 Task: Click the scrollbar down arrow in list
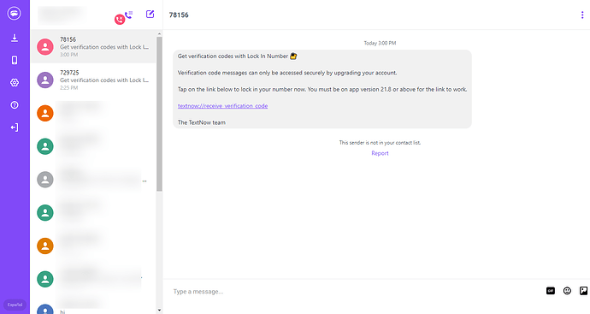tap(159, 311)
